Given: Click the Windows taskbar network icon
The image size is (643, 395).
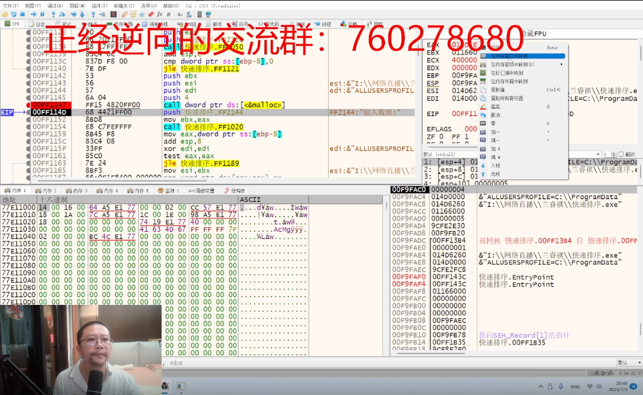Looking at the screenshot, I should click(x=589, y=387).
